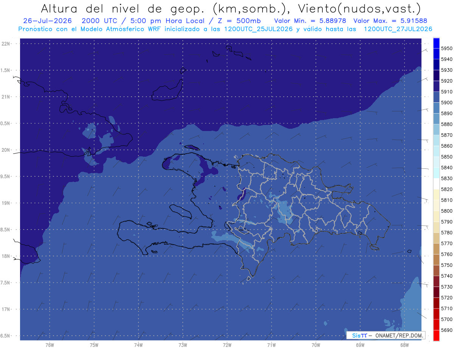Click the '21N' latitude label
Viewport: 454px width, 350px height.
click(6, 97)
